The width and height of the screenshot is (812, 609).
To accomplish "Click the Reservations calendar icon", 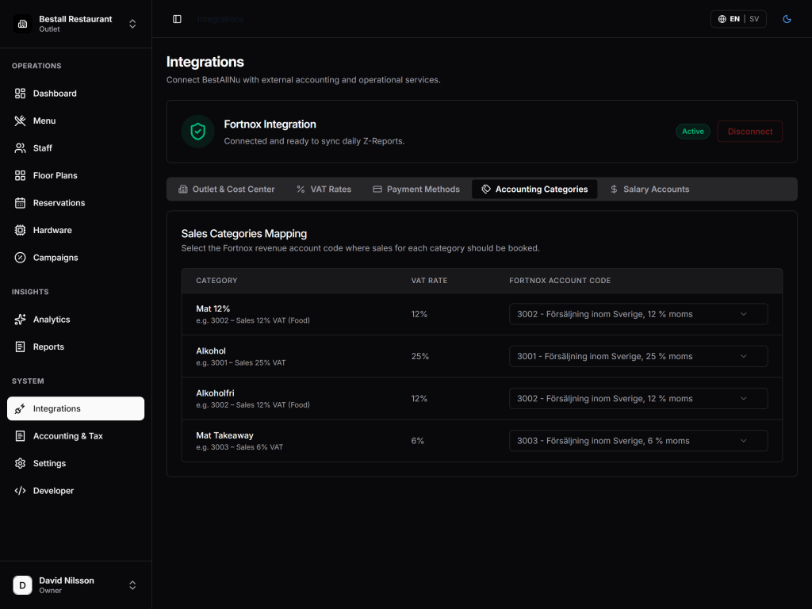I will [x=20, y=203].
